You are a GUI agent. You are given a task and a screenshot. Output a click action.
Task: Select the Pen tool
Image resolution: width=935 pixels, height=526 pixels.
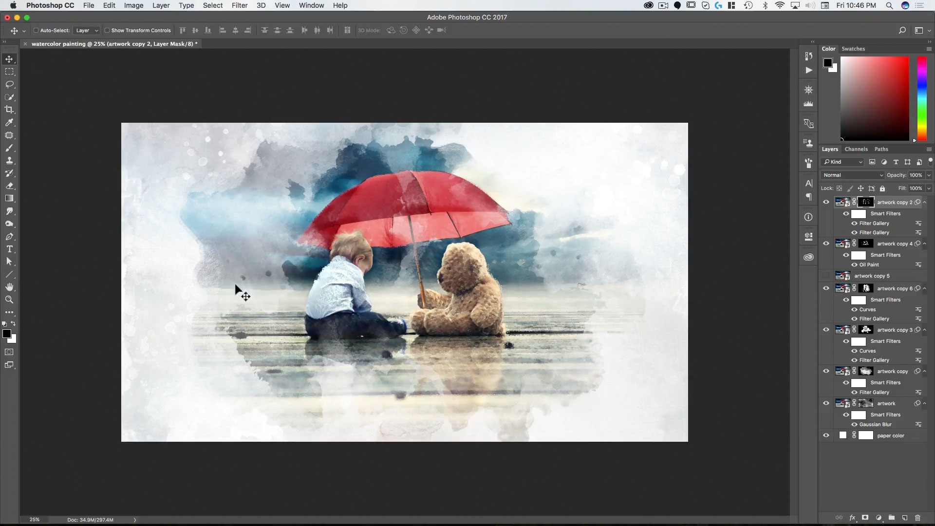(9, 237)
